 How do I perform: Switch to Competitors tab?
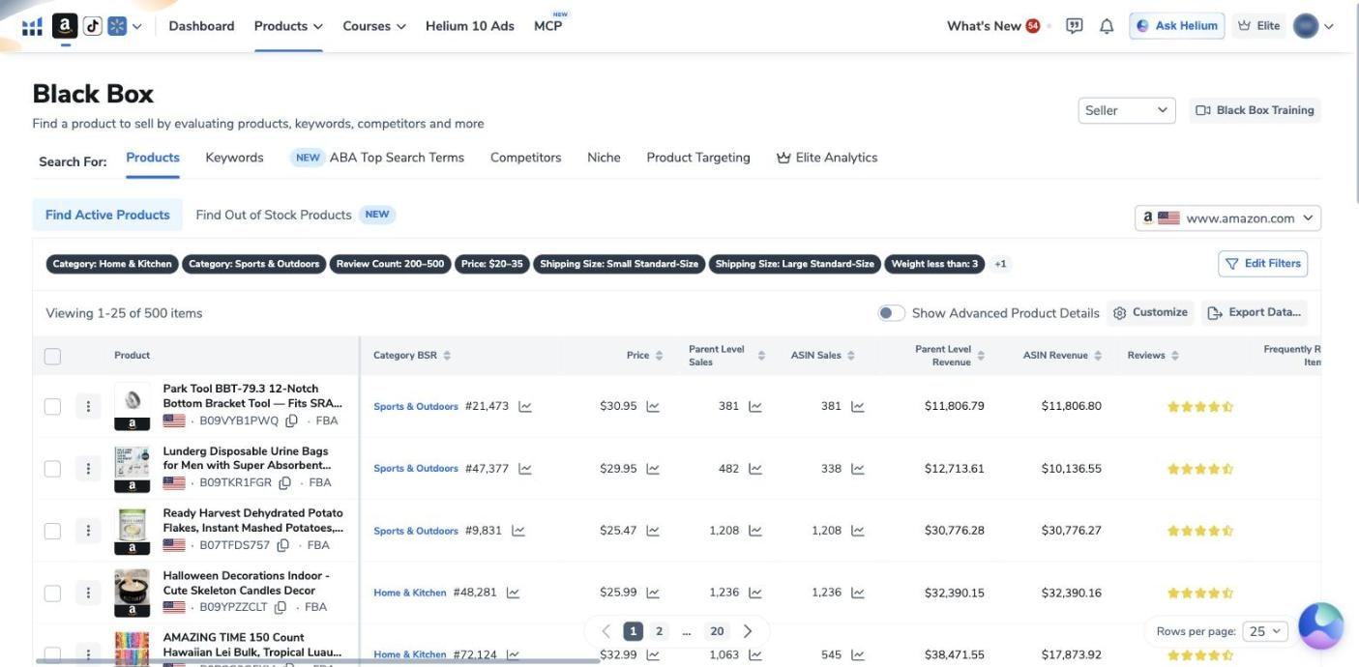pyautogui.click(x=525, y=158)
